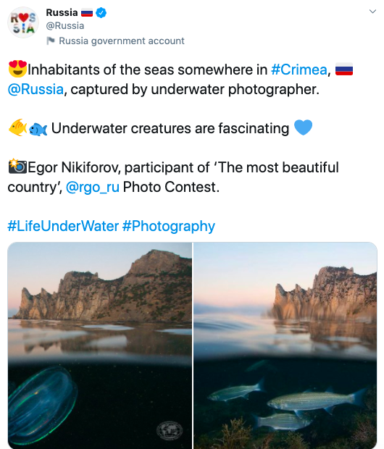Click the Russia profile avatar
This screenshot has width=384, height=449.
point(23,22)
